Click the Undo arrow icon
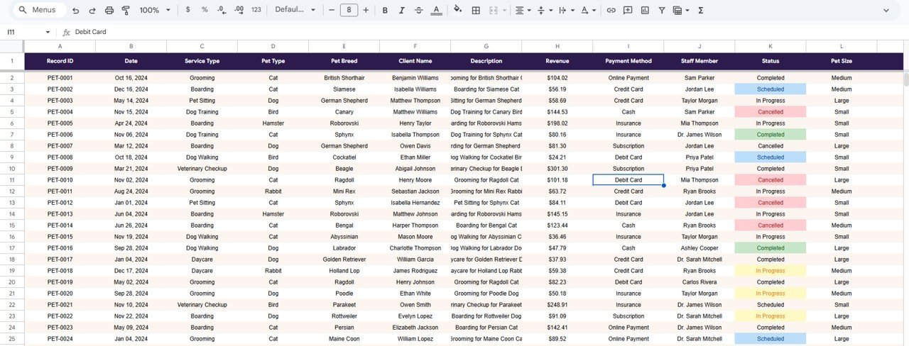Viewport: 909px width, 346px height. pos(76,11)
